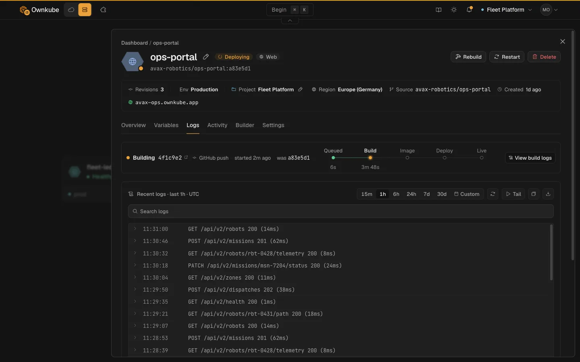Open the puzzle-piece extensions icon
The width and height of the screenshot is (580, 362).
coord(103,10)
